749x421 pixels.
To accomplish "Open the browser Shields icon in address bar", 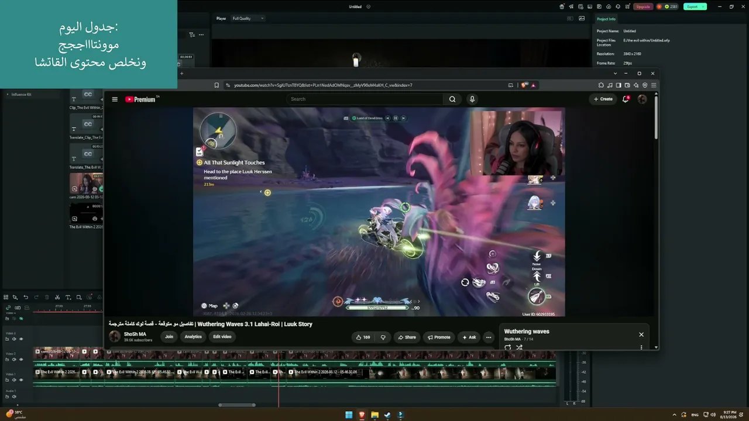I will (524, 85).
